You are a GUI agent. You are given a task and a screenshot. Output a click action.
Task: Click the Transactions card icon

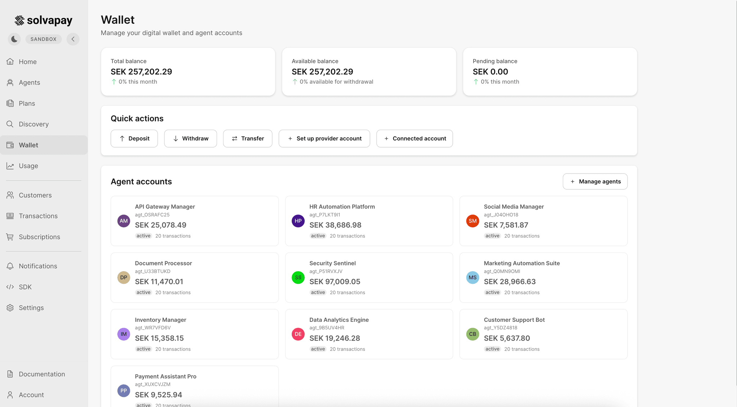coord(10,216)
